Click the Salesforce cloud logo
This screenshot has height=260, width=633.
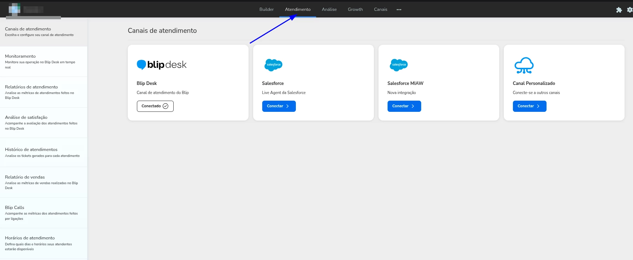(273, 65)
